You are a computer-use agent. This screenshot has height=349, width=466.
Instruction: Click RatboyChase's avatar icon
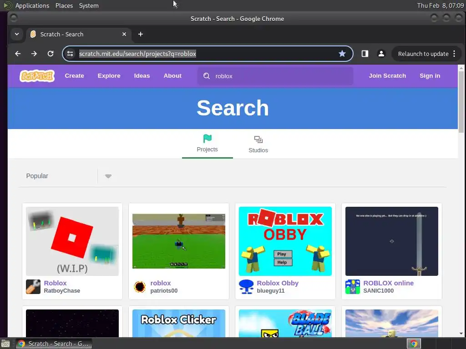[33, 287]
